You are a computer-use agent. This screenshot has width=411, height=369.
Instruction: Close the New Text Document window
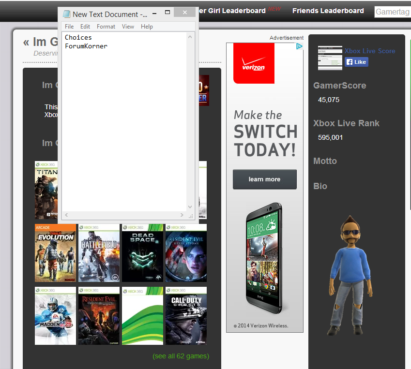185,12
